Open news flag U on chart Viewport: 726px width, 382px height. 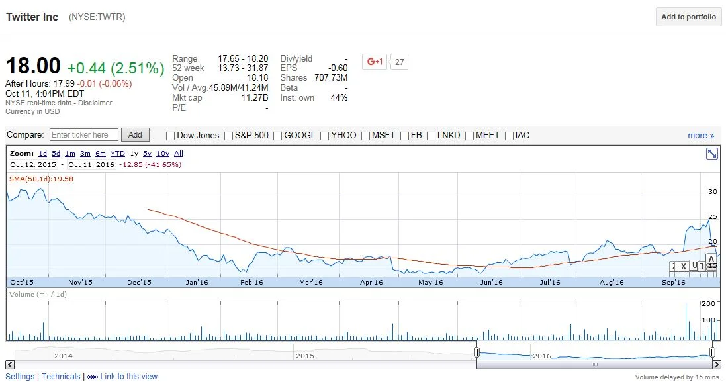[x=694, y=265]
